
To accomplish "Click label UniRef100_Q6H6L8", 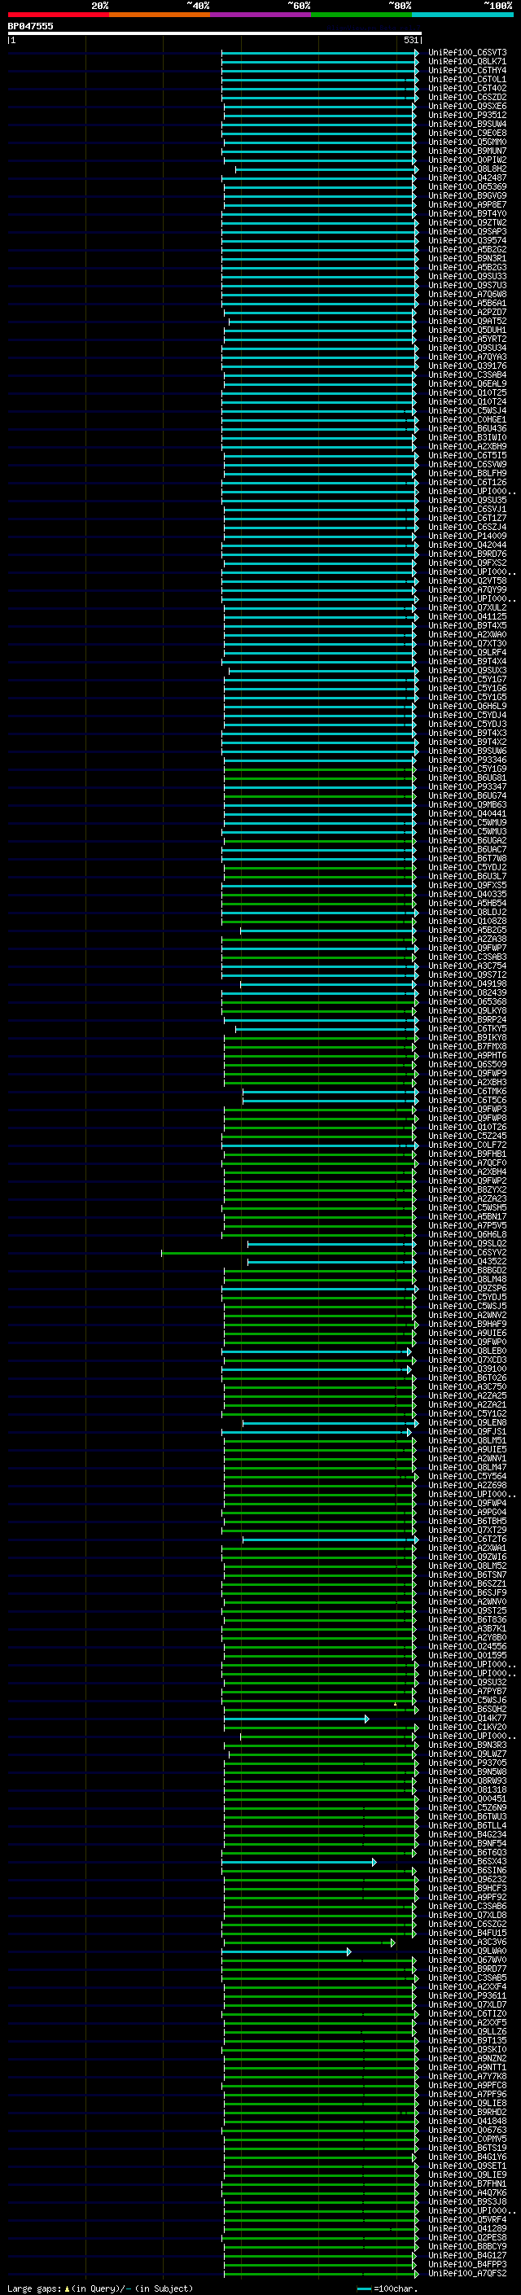I will tap(466, 1235).
